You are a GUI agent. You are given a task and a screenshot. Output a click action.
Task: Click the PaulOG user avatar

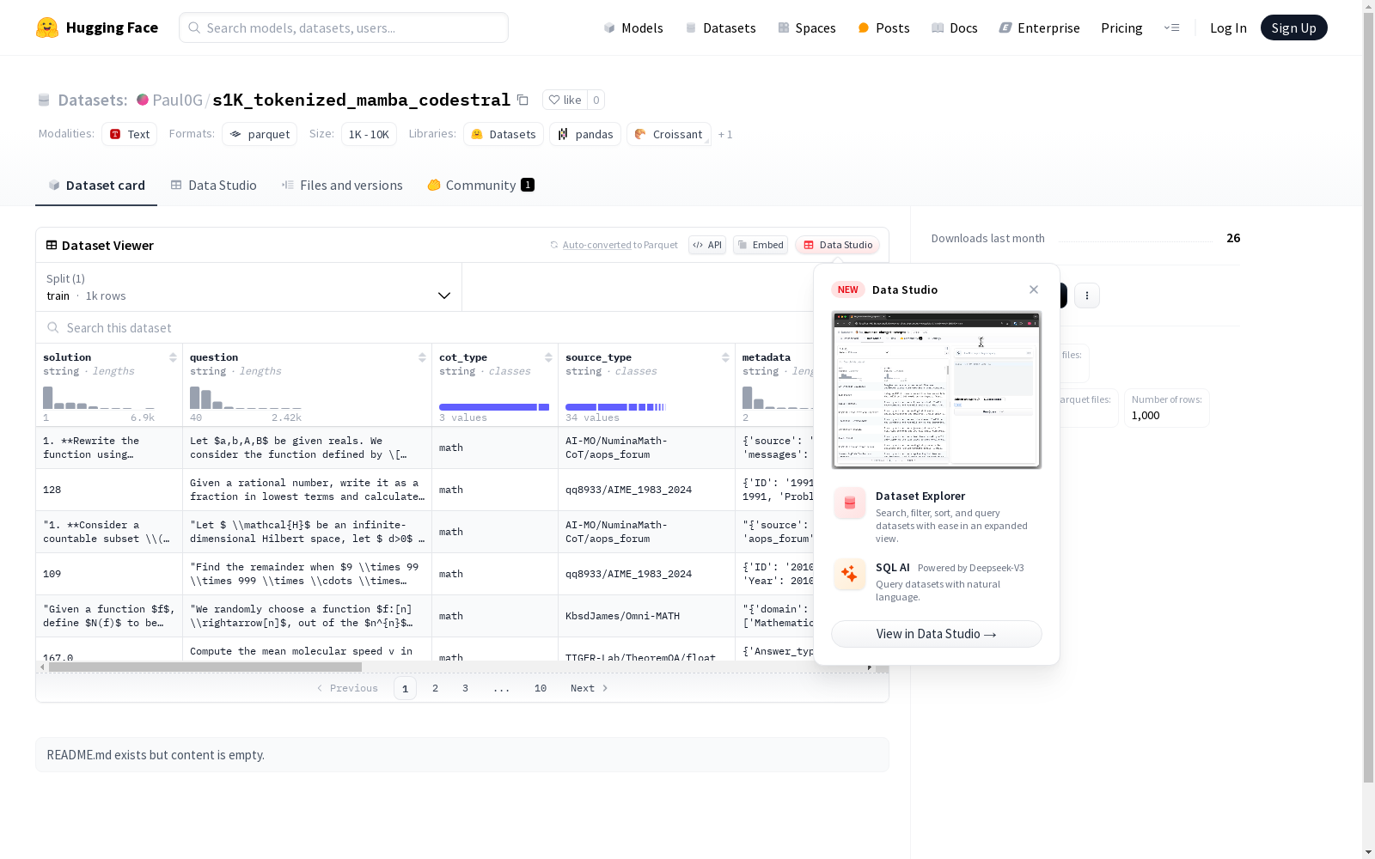pos(143,100)
